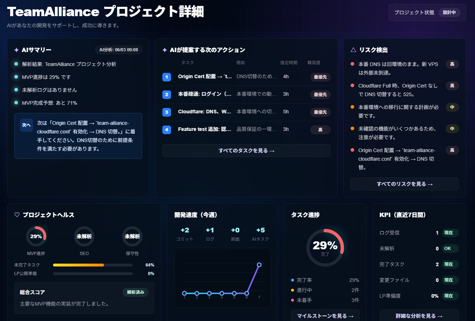Click the yellow dot beside 進行中 legend
Viewport: 475px width, 321px height.
point(293,290)
